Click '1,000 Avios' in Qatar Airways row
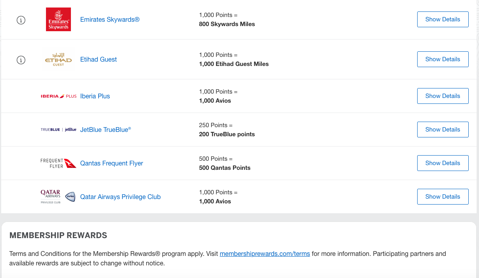479x278 pixels. pos(215,201)
